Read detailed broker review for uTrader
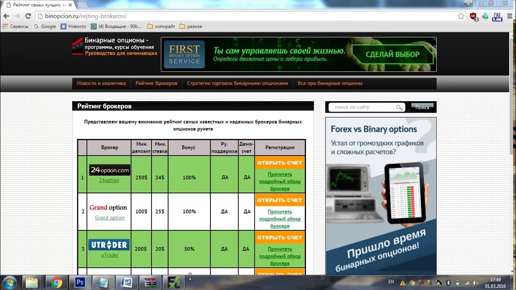Screen dimensions: 516x290 280,256
